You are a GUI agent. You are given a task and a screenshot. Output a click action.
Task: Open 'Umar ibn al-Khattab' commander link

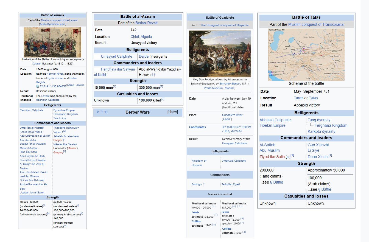coord(32,128)
